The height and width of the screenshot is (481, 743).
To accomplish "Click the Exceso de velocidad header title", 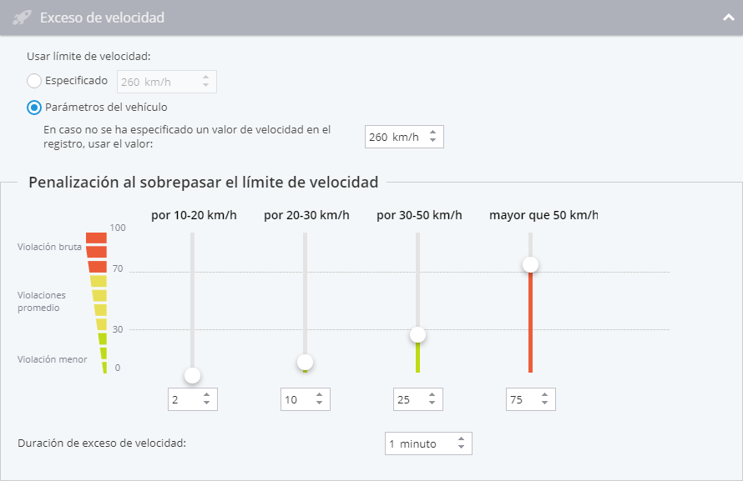I will [x=102, y=18].
